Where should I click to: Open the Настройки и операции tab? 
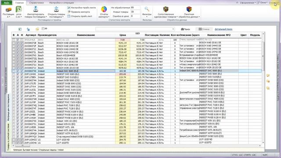click(x=61, y=3)
